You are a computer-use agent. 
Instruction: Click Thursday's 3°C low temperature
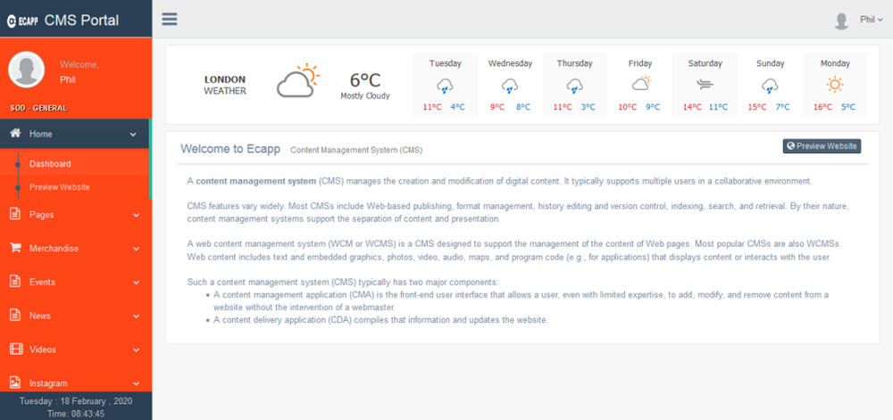click(588, 107)
